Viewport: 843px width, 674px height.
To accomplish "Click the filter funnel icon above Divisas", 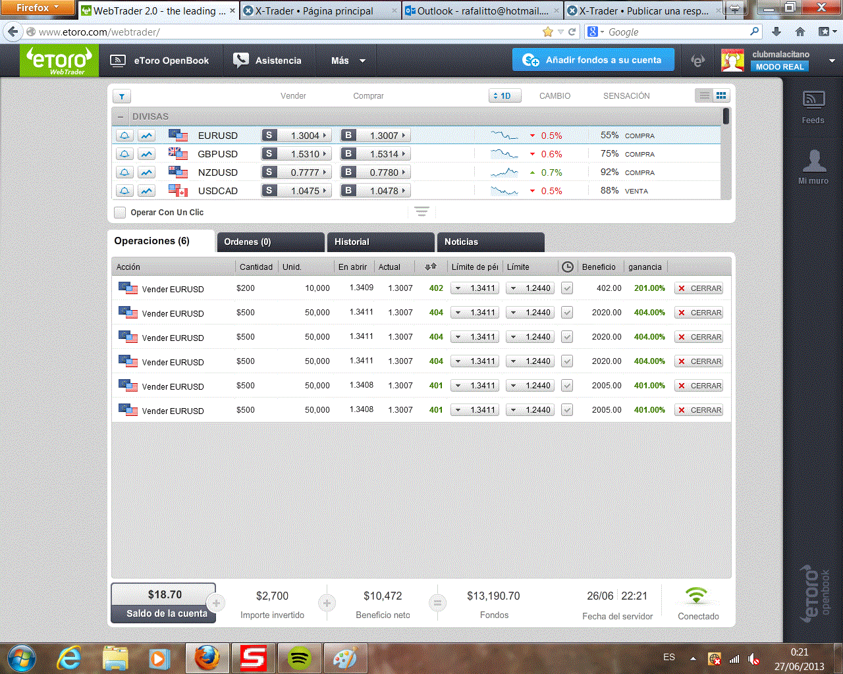I will tap(122, 96).
